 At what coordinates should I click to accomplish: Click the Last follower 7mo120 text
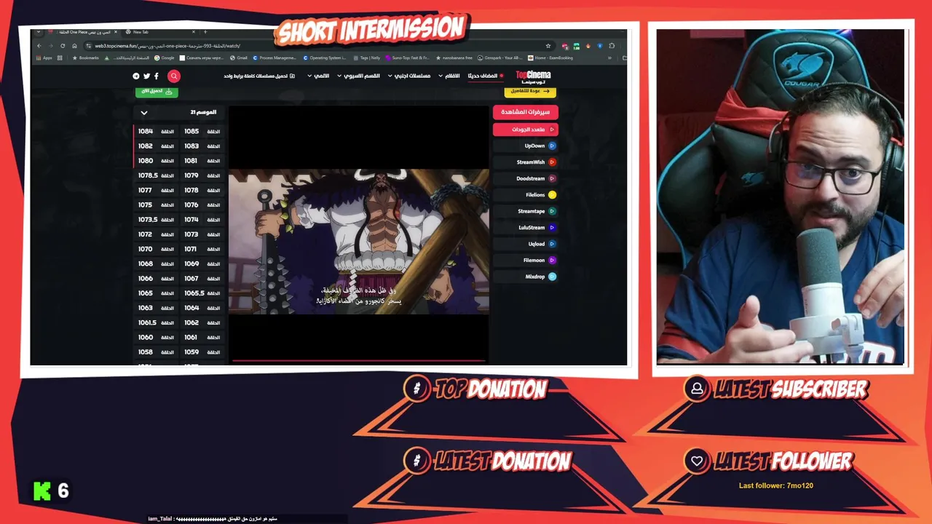(776, 485)
